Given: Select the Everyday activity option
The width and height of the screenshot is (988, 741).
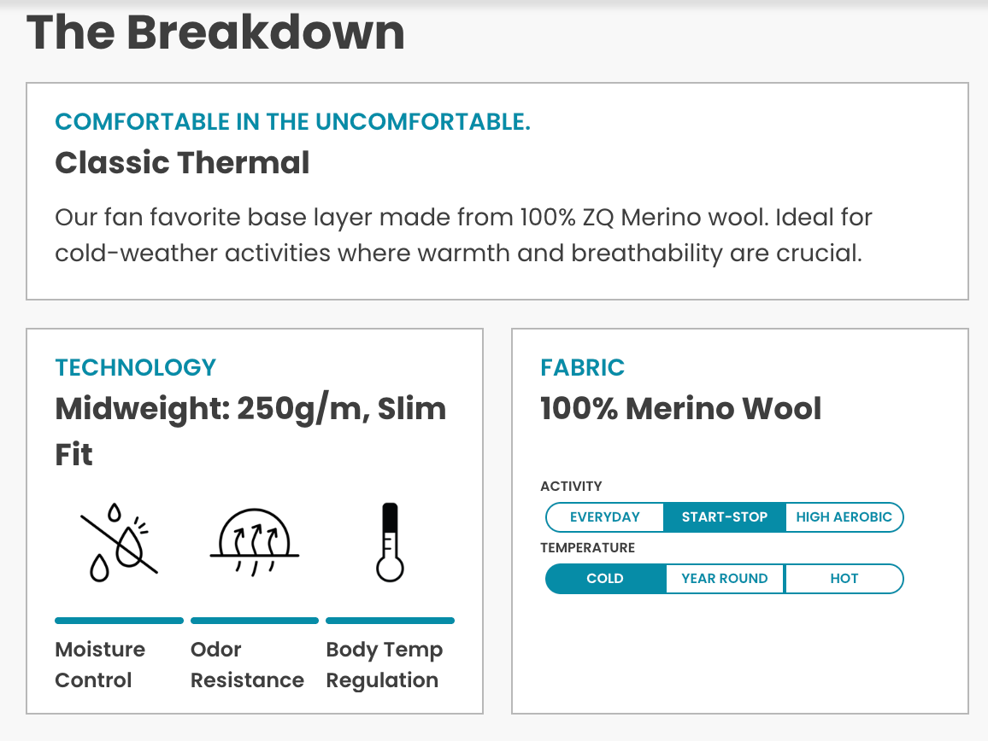Looking at the screenshot, I should [x=605, y=517].
